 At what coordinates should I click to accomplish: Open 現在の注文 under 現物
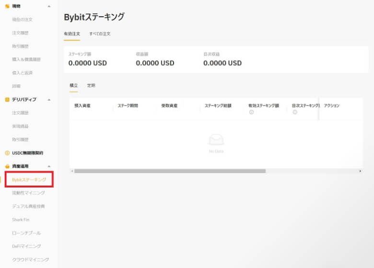tap(22, 20)
